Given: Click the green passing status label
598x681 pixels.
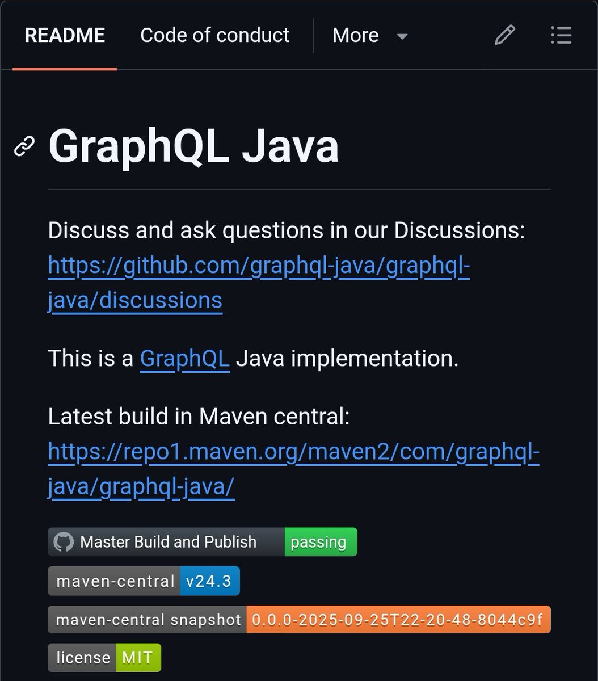Looking at the screenshot, I should 321,542.
